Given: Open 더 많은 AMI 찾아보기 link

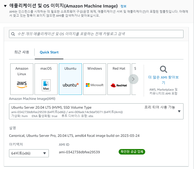Looking at the screenshot, I should (x=163, y=80).
